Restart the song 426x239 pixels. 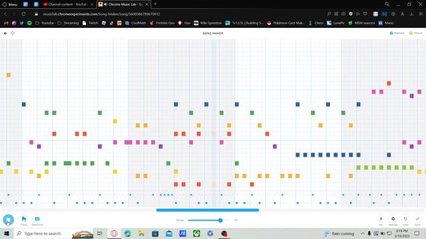coord(397,33)
